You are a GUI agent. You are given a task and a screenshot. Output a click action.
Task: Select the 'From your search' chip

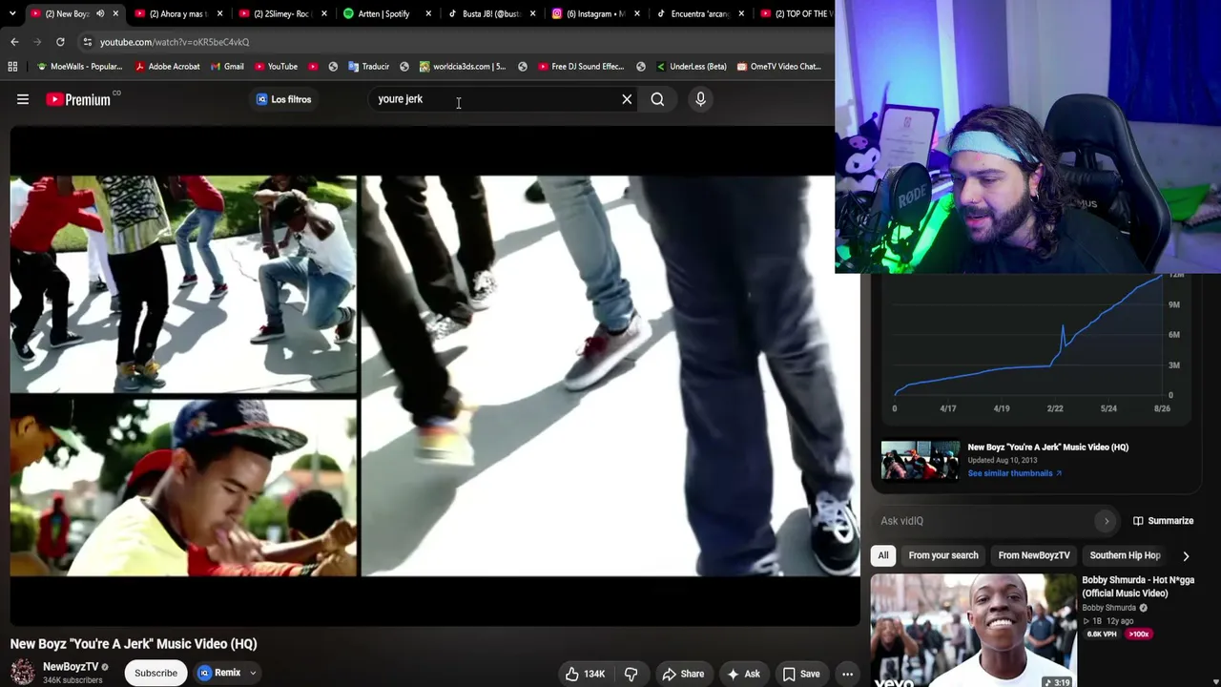point(943,555)
